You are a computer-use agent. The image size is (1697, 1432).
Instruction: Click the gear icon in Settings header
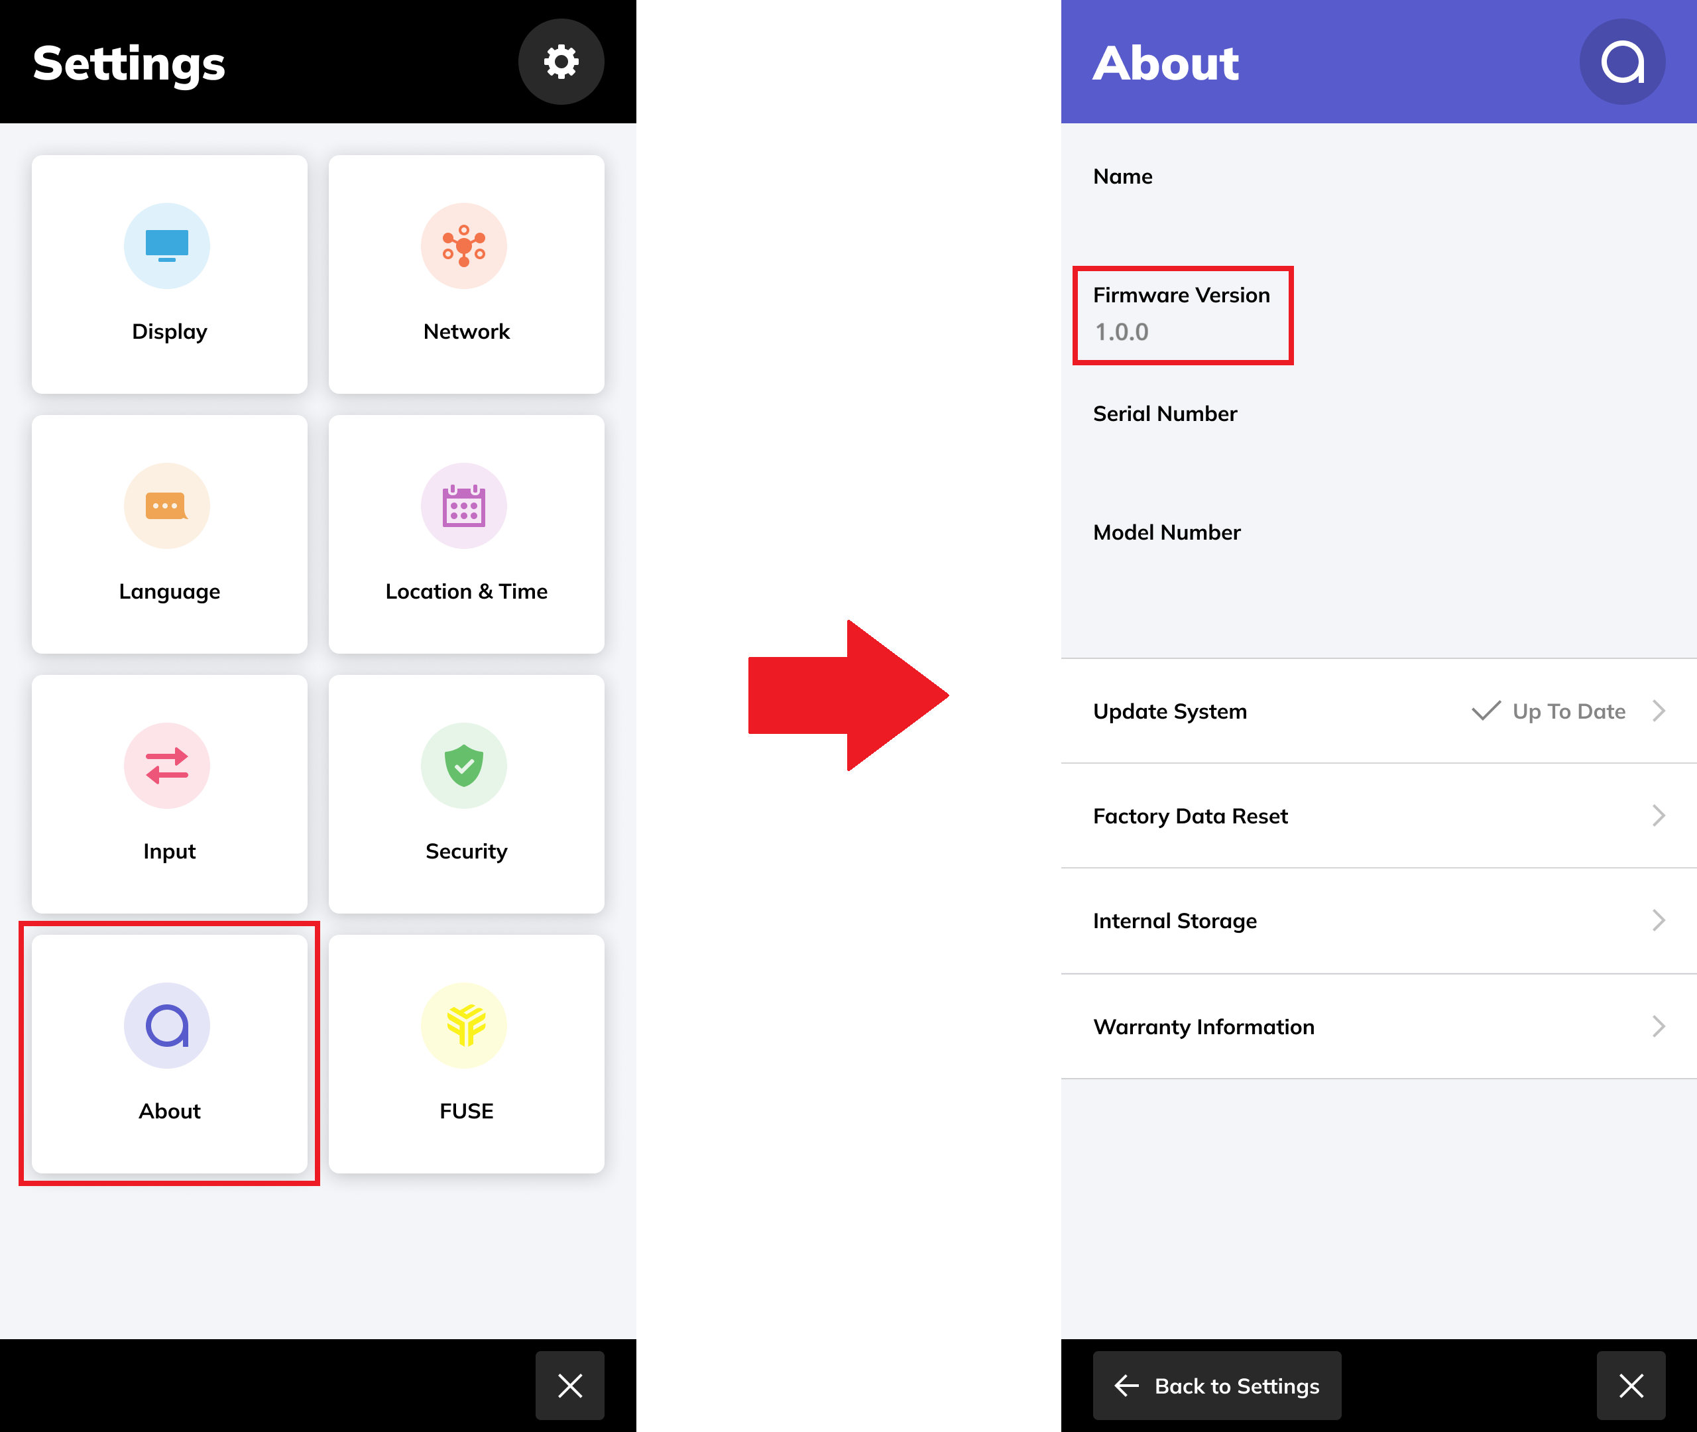pyautogui.click(x=561, y=62)
